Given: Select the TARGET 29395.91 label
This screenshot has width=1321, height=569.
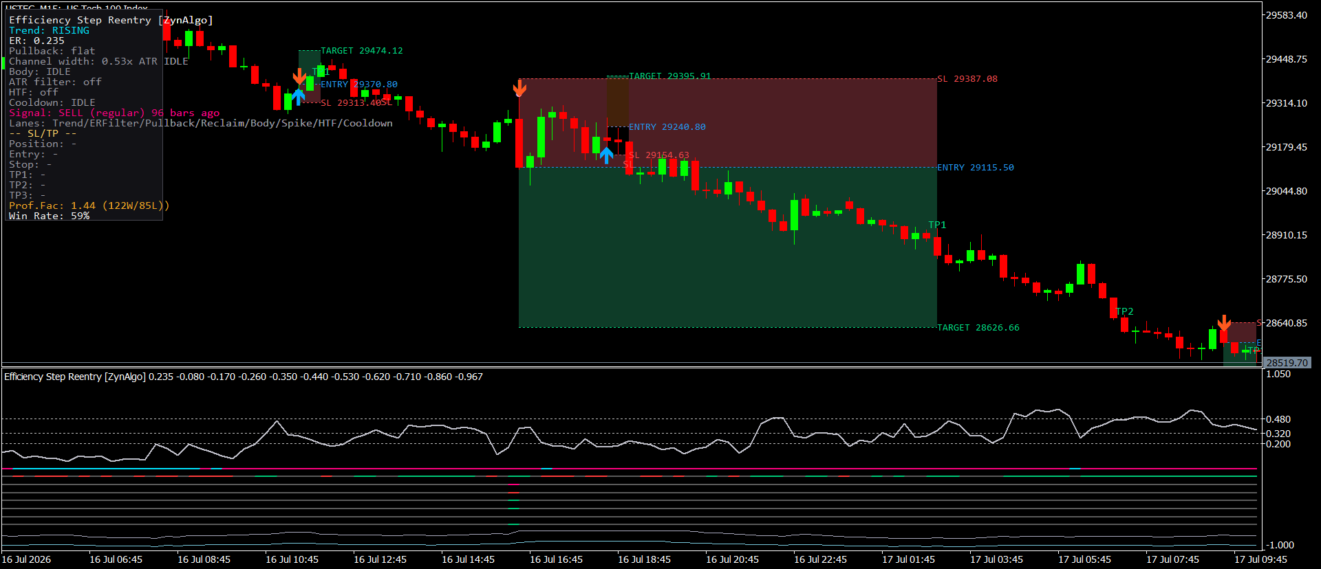Looking at the screenshot, I should click(670, 76).
